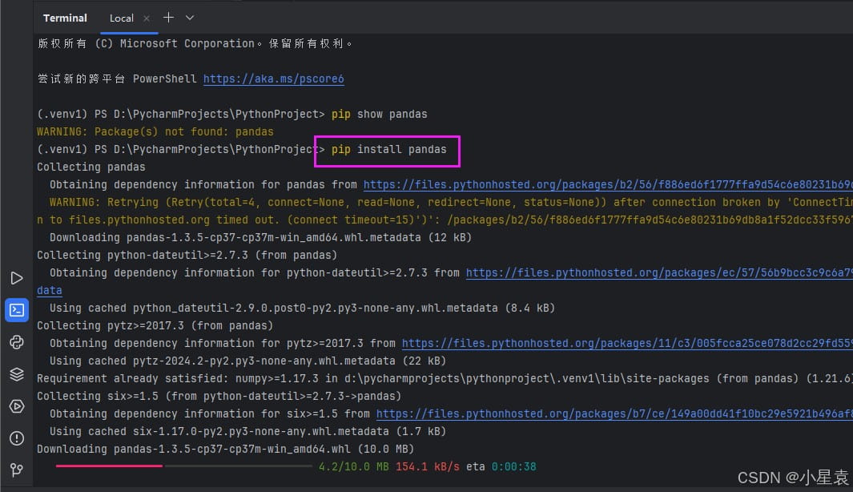853x492 pixels.
Task: Open the pytz dependency URL
Action: 626,344
